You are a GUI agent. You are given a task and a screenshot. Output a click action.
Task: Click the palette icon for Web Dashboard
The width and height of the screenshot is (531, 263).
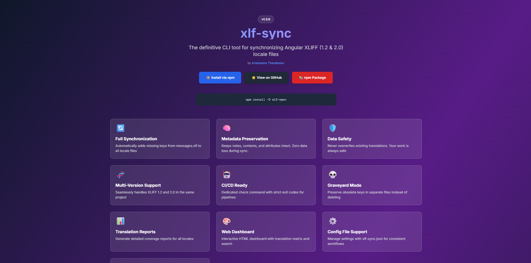(226, 221)
